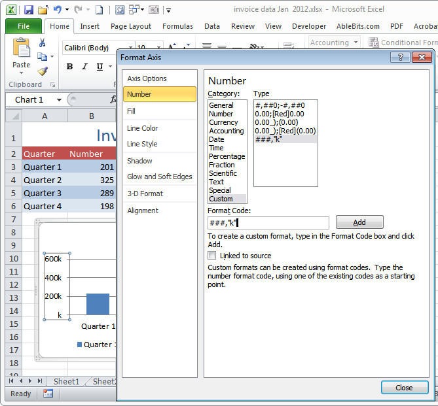
Task: Click the Add button for format code
Action: pos(359,222)
